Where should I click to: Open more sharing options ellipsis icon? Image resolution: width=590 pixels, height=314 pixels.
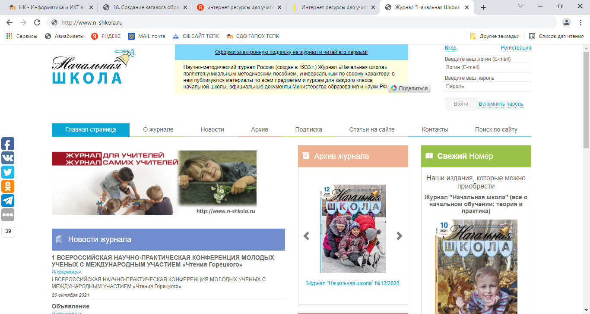(x=8, y=215)
